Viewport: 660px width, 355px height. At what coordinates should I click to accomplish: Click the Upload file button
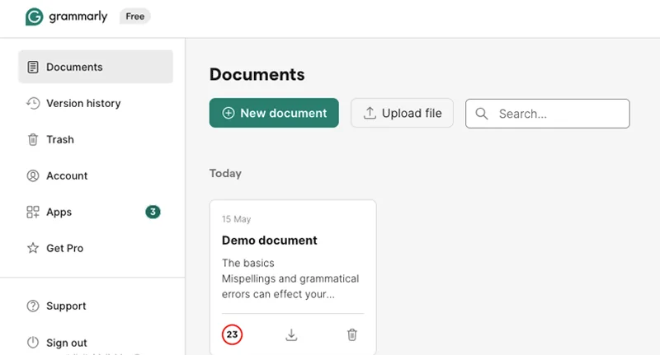[402, 113]
